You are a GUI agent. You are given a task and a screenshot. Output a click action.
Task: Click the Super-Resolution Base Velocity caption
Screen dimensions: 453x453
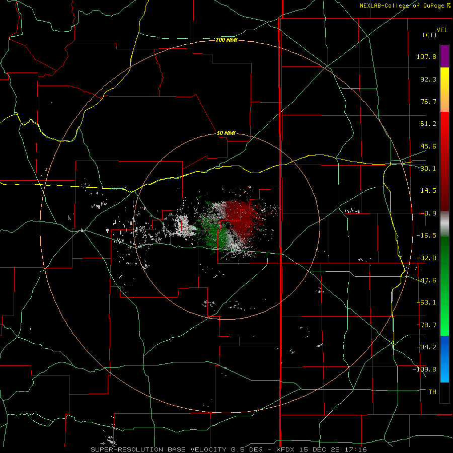point(229,449)
